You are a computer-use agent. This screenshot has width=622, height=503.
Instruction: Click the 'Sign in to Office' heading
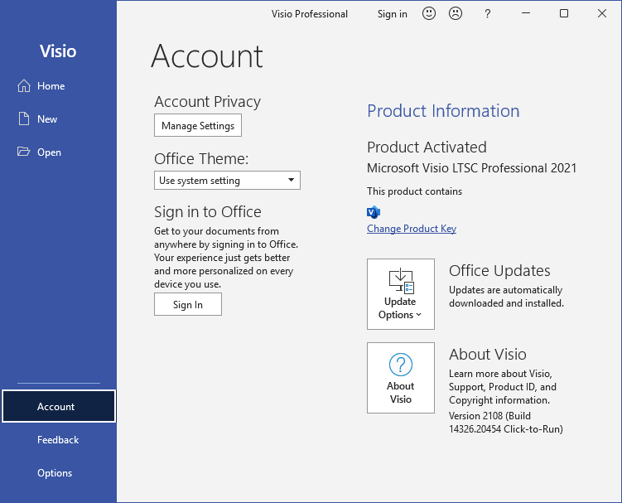tap(207, 212)
